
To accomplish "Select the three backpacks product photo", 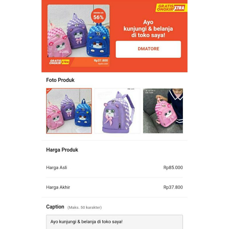I will click(x=69, y=111).
